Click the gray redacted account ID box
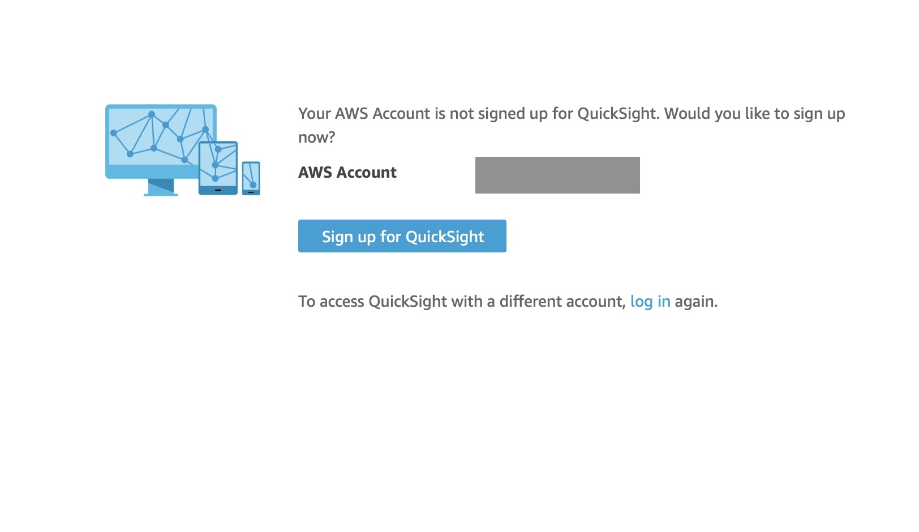 pyautogui.click(x=557, y=175)
